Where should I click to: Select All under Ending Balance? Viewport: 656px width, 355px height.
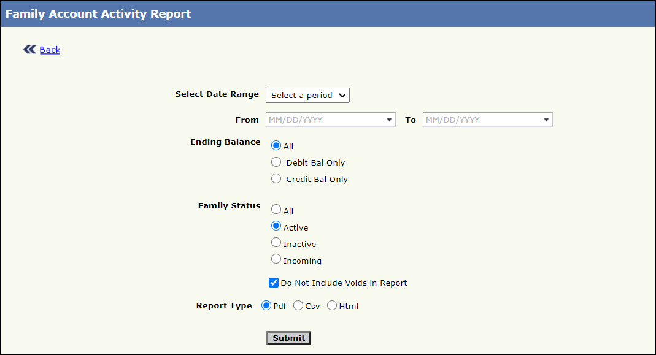coord(276,146)
